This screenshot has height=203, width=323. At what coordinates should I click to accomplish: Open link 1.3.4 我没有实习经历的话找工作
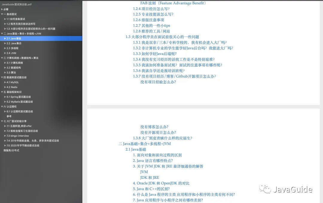(174, 59)
